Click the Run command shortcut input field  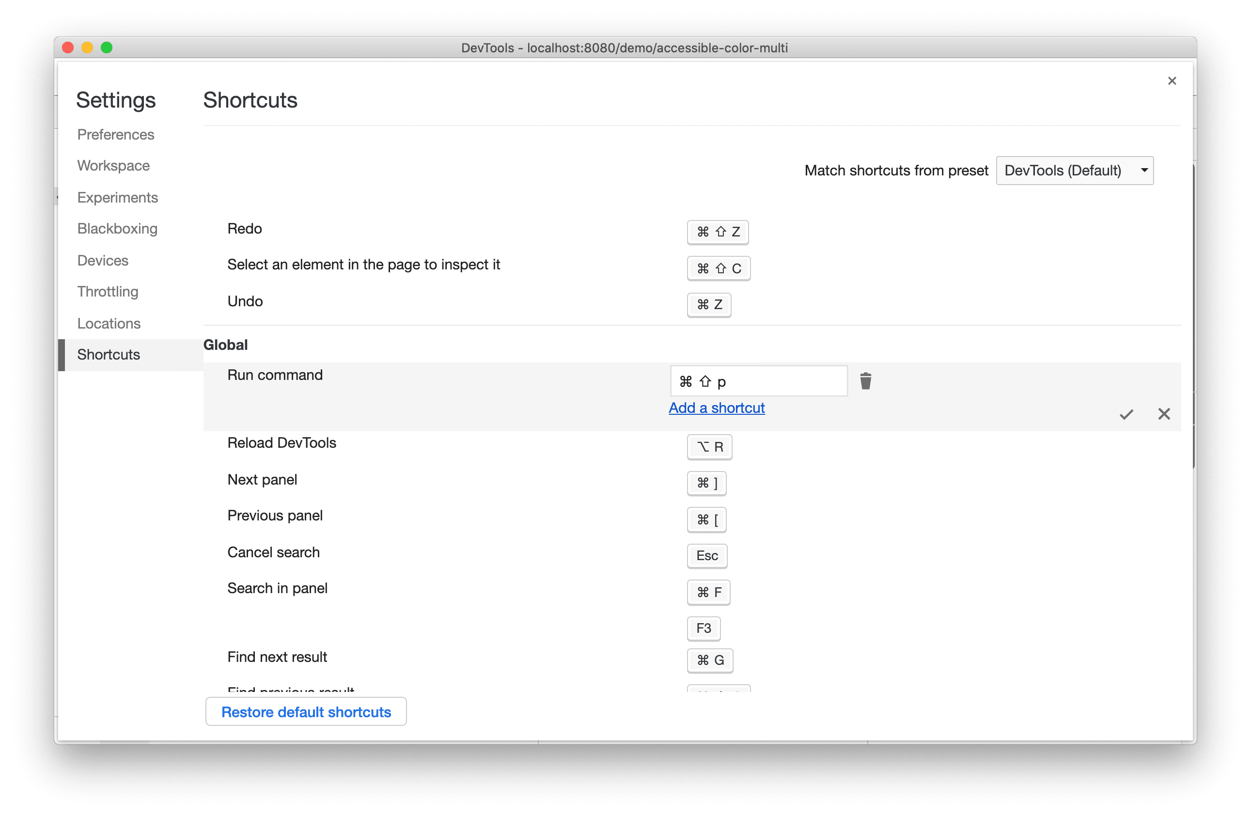tap(758, 380)
